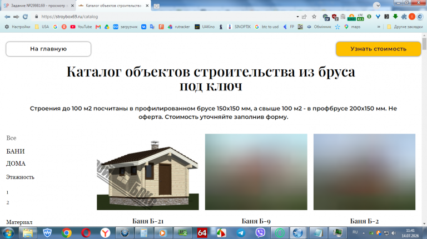The width and height of the screenshot is (427, 239).
Task: Open the tab search dropdown arrow
Action: click(377, 5)
